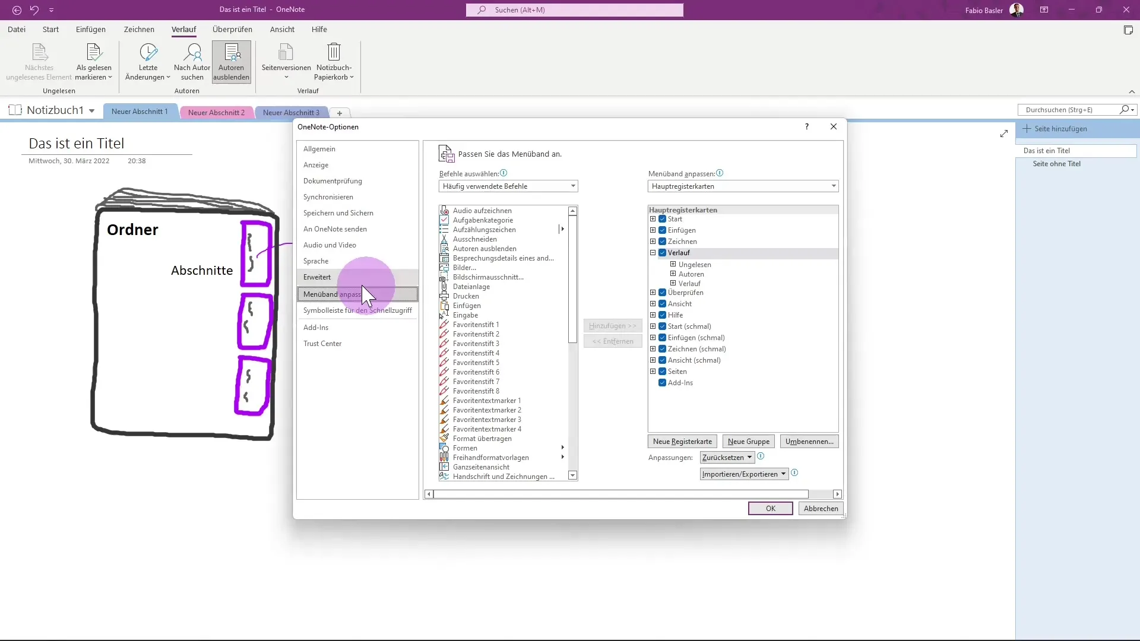The height and width of the screenshot is (641, 1140).
Task: Click the Umbenennen button
Action: click(809, 442)
